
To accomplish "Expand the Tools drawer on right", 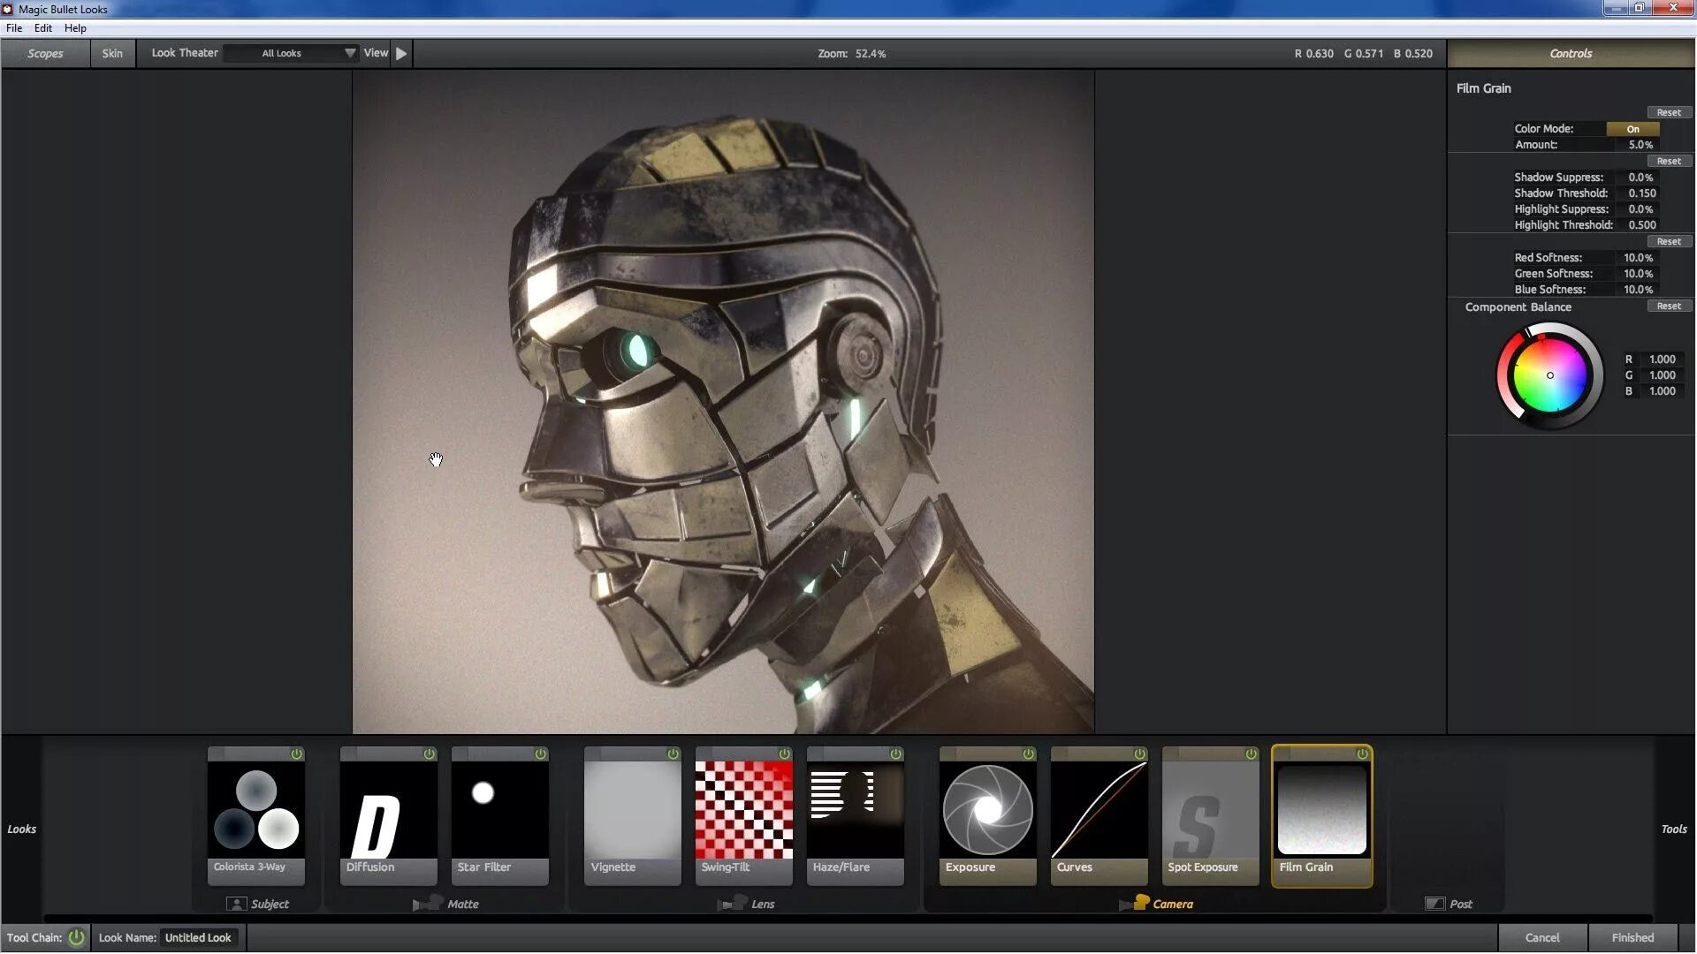I will (x=1674, y=829).
